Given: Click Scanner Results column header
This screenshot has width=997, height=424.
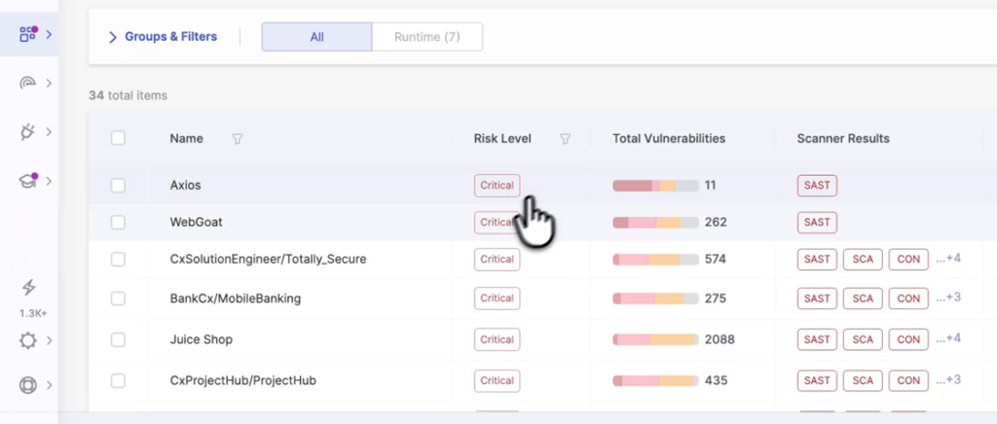Looking at the screenshot, I should point(843,138).
